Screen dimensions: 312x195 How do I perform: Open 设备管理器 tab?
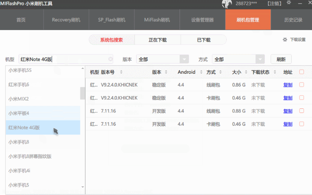click(202, 20)
